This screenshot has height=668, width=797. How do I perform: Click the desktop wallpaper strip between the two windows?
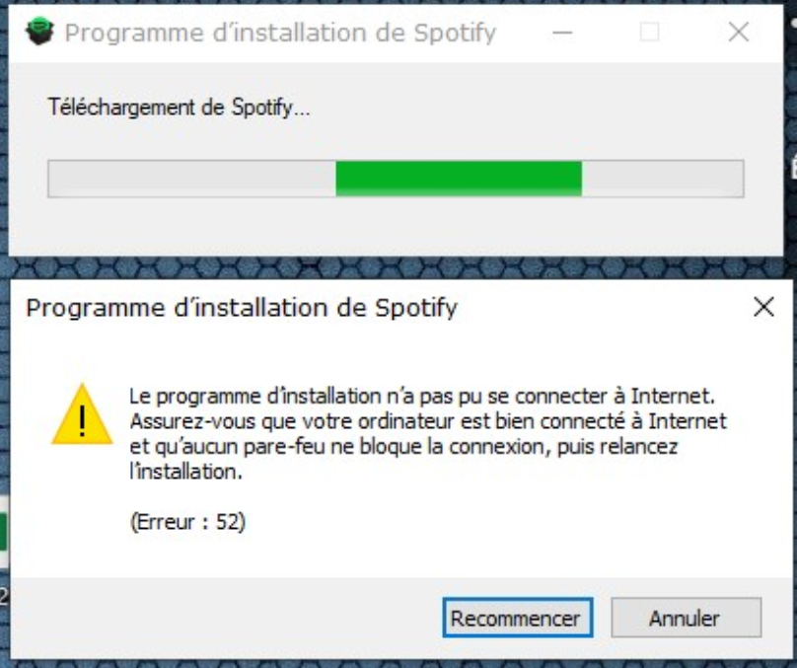[x=397, y=267]
